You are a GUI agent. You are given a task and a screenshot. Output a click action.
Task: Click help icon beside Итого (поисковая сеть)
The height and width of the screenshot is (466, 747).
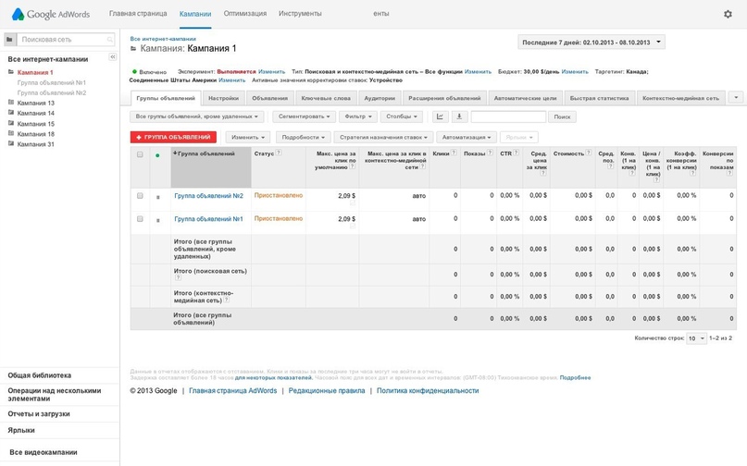[x=178, y=278]
